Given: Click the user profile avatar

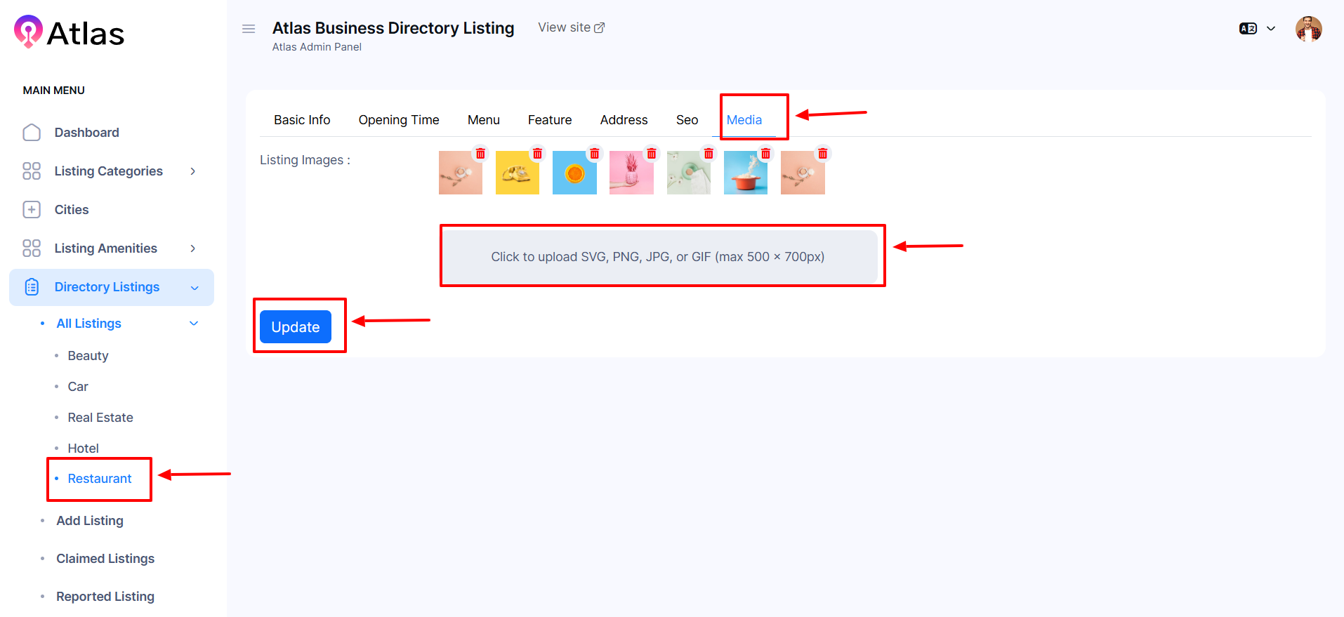Looking at the screenshot, I should click(1308, 29).
